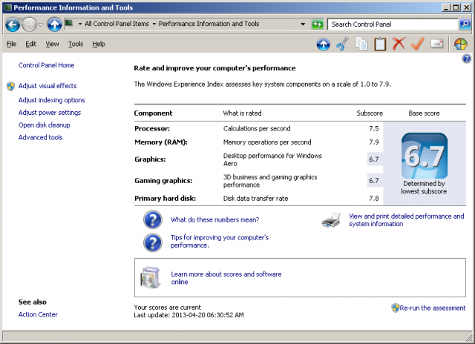Click the Back navigation arrow
Viewport: 475px width, 344px height.
(x=13, y=24)
